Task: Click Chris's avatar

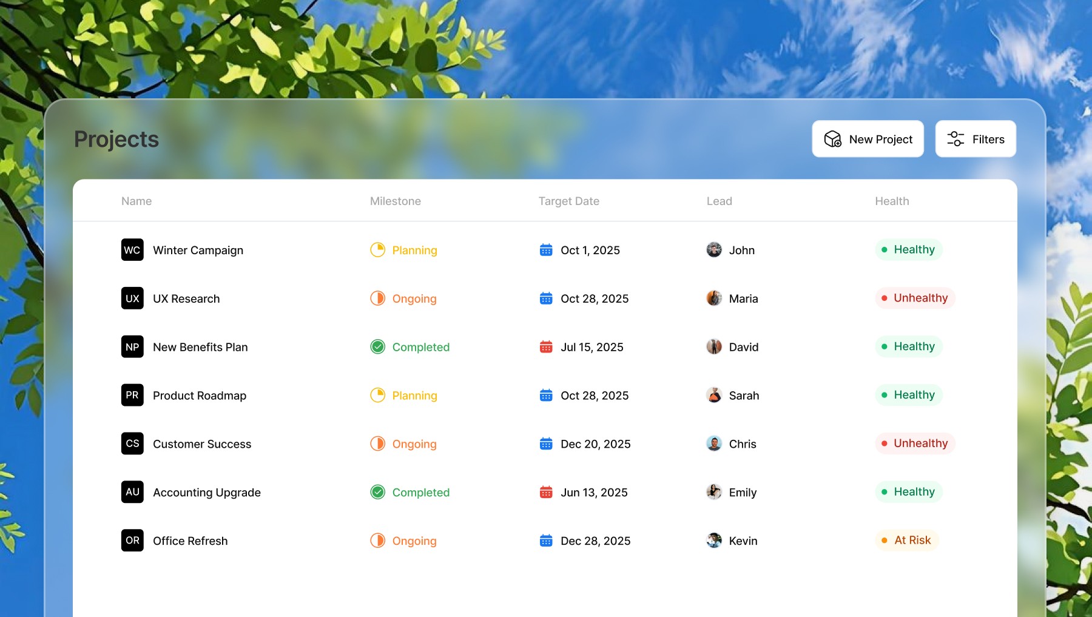Action: [714, 444]
